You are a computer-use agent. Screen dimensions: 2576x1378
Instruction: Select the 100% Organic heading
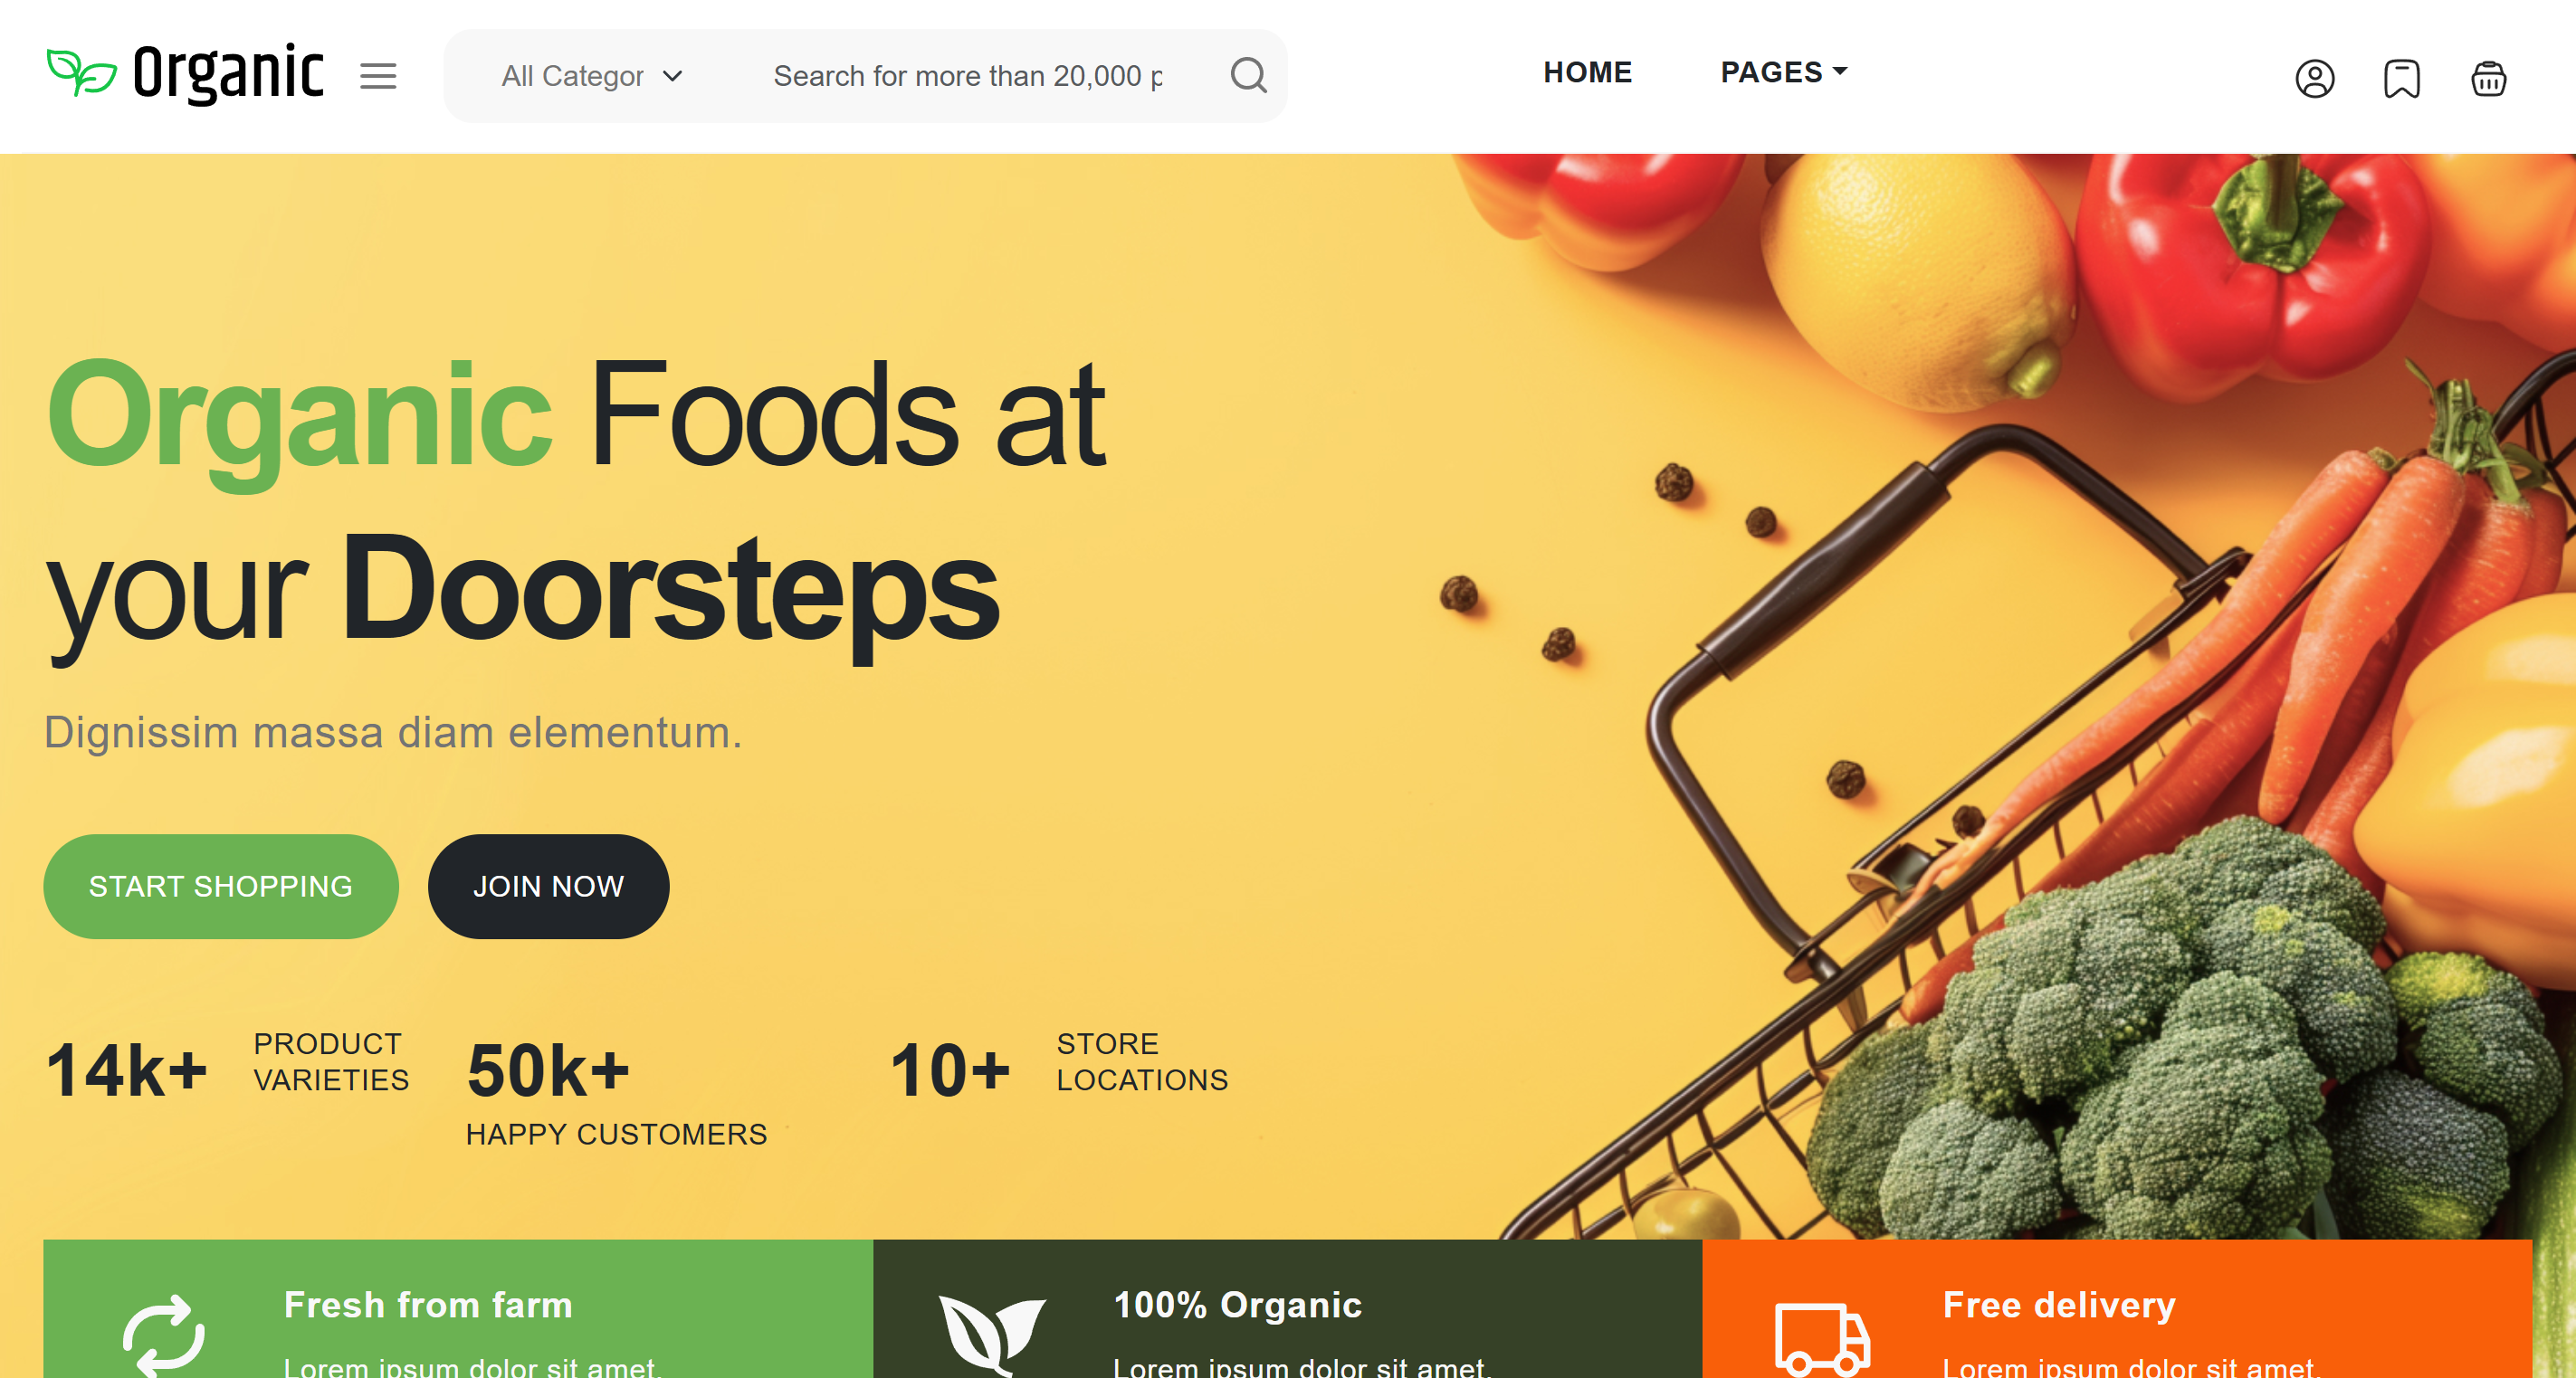point(1238,1305)
